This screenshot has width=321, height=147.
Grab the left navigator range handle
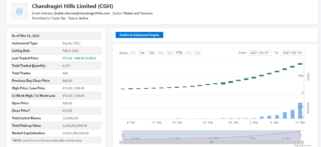(x=123, y=135)
